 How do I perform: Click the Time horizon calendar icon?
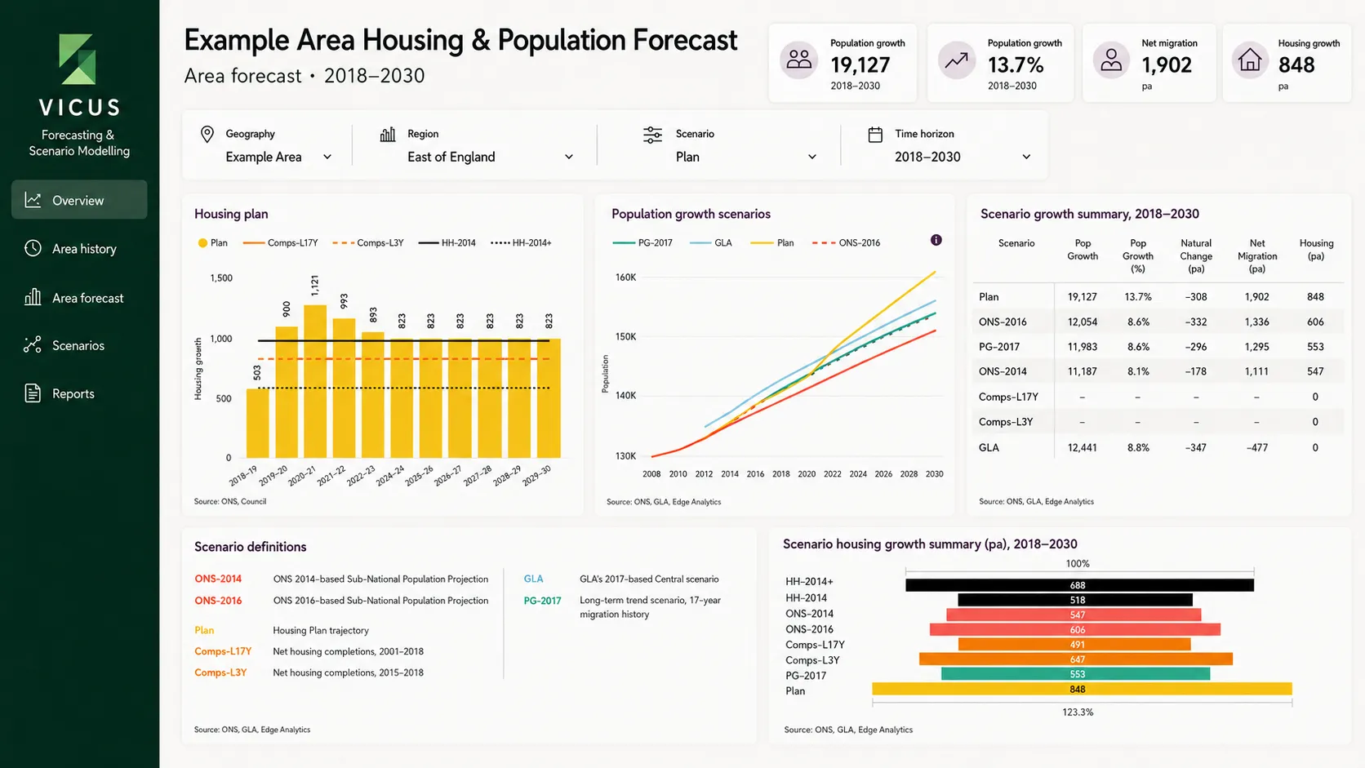(875, 135)
